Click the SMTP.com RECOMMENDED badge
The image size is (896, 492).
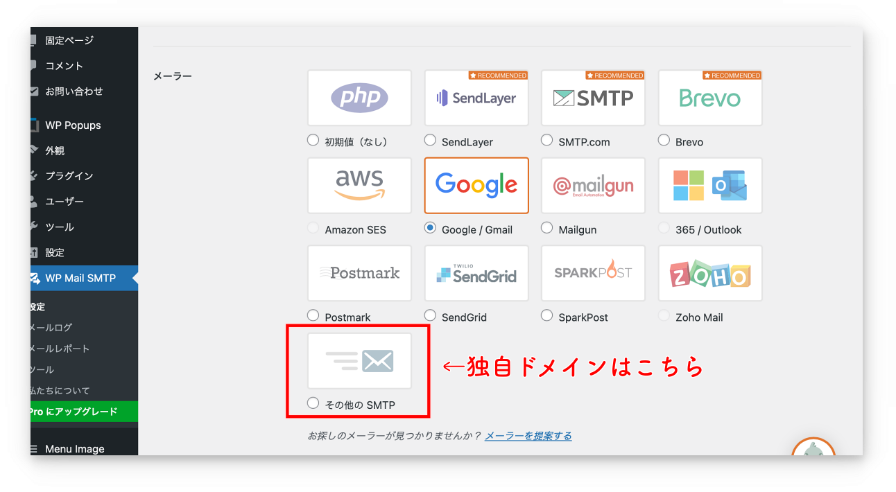615,75
